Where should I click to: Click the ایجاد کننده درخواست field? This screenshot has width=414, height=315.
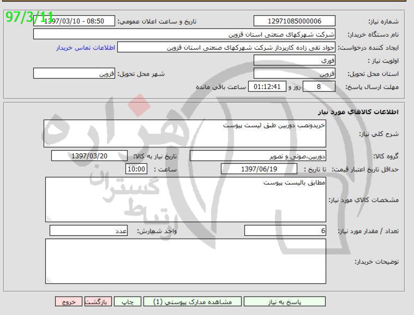pyautogui.click(x=226, y=47)
